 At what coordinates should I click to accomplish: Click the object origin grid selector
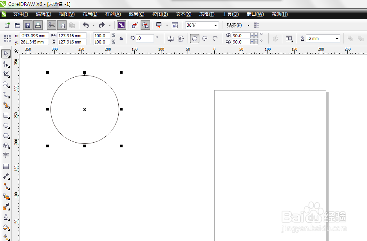tap(7, 38)
